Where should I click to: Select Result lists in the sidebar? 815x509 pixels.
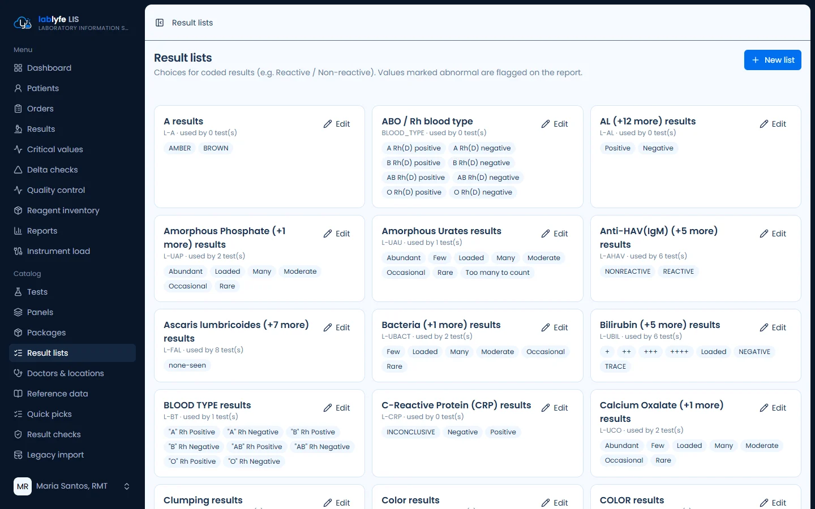(72, 353)
